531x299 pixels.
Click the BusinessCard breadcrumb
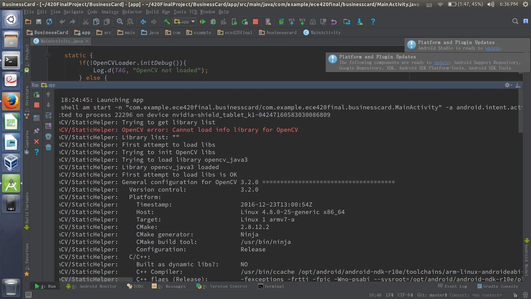(x=47, y=32)
